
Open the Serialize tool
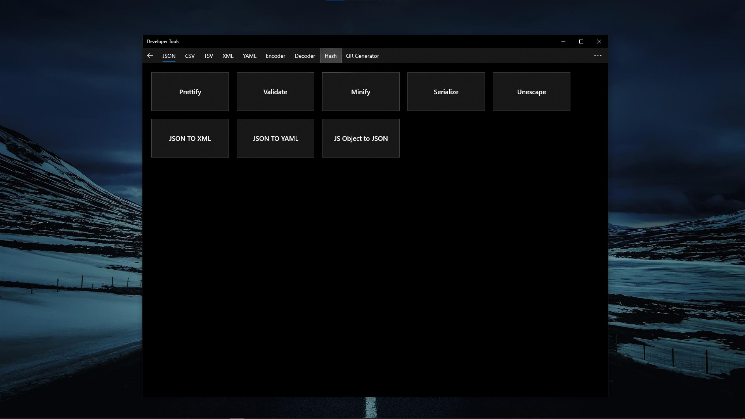[446, 92]
